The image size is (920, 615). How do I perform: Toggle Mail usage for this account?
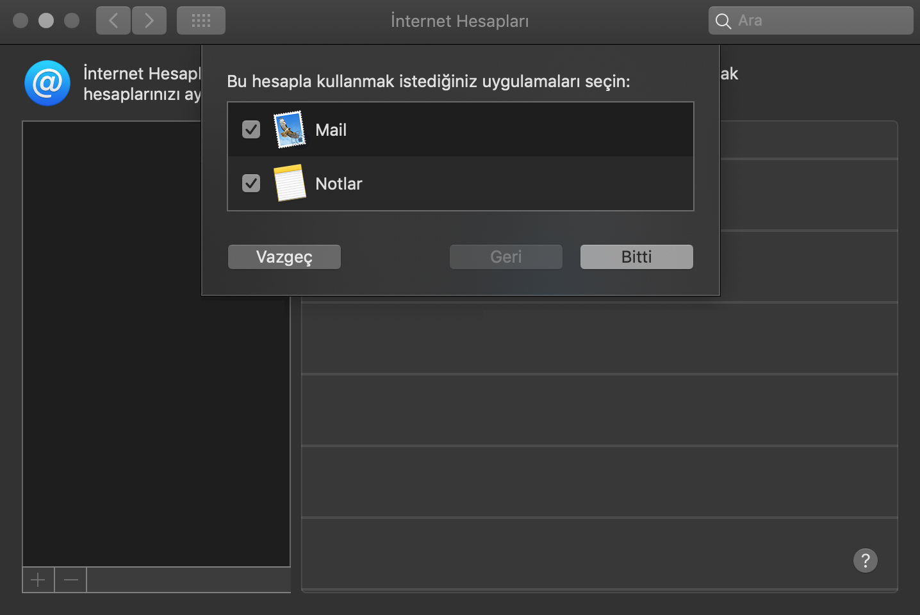251,129
